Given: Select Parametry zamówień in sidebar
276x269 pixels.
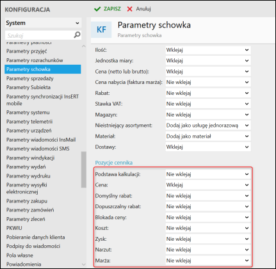Looking at the screenshot, I should 30,210.
